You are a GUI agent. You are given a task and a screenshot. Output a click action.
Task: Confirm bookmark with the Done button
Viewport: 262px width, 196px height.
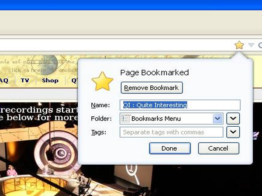click(170, 149)
